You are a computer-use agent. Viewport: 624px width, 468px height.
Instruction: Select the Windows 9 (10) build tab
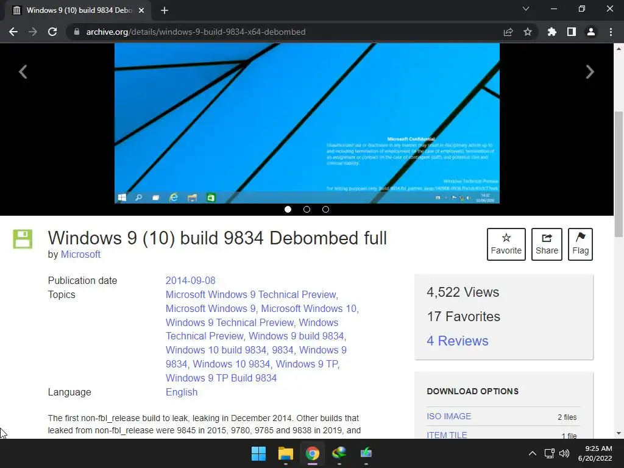coord(78,10)
